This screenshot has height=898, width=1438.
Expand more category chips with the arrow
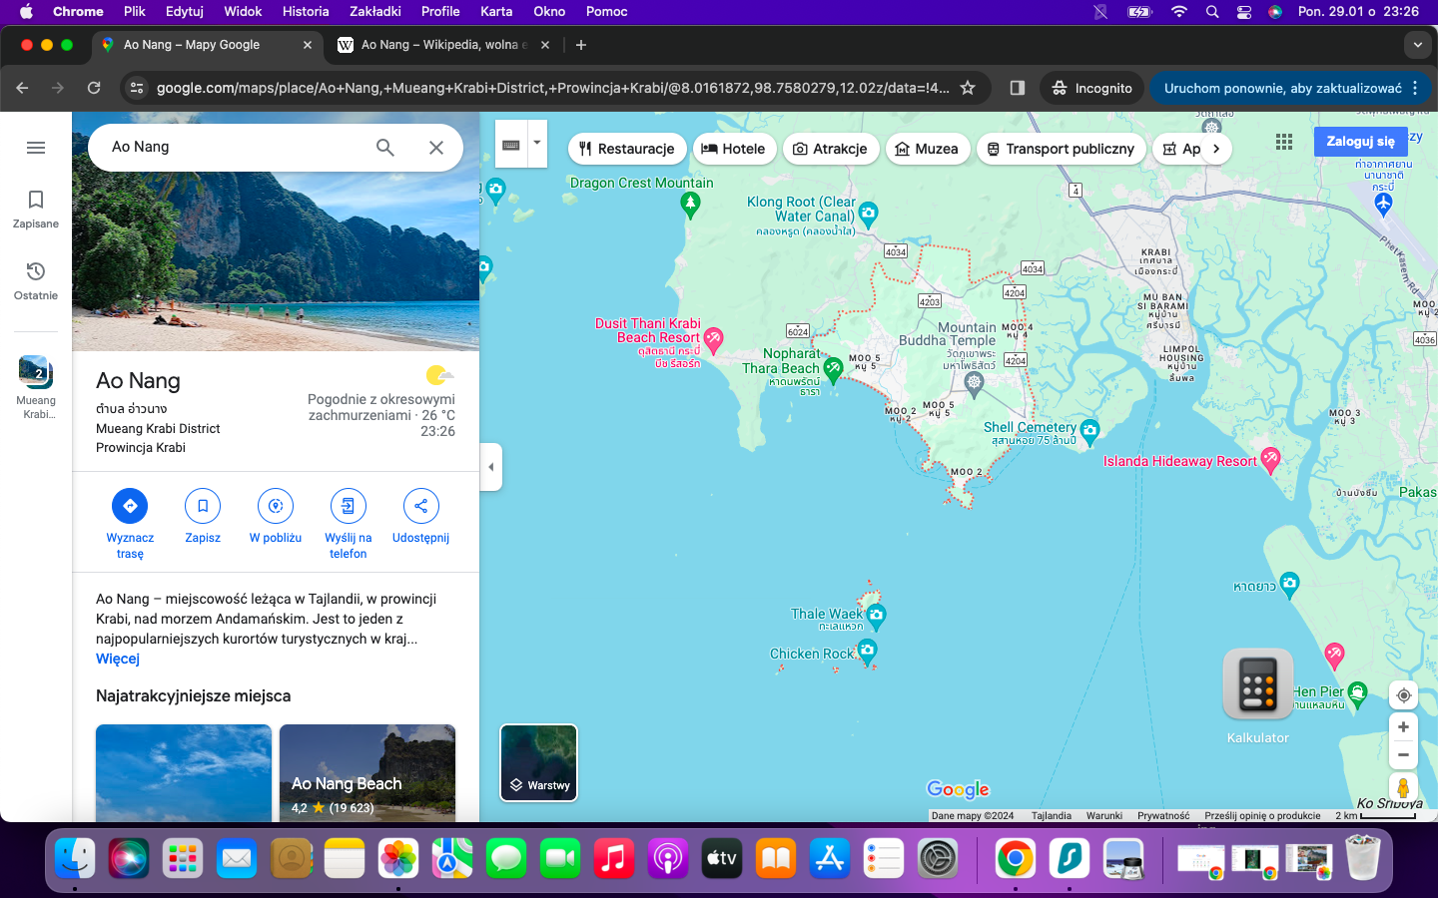click(1216, 148)
